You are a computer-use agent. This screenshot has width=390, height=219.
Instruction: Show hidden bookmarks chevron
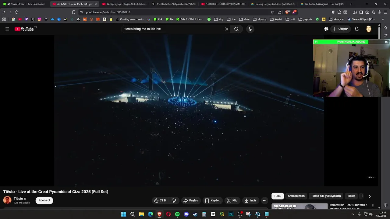tap(383, 19)
